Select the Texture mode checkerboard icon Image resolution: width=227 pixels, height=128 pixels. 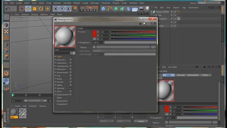point(6,32)
